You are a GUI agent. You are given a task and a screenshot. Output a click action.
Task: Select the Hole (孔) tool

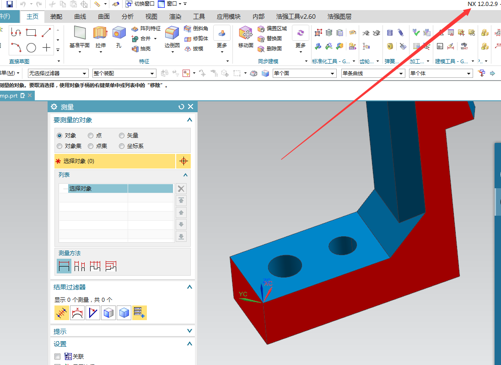119,37
